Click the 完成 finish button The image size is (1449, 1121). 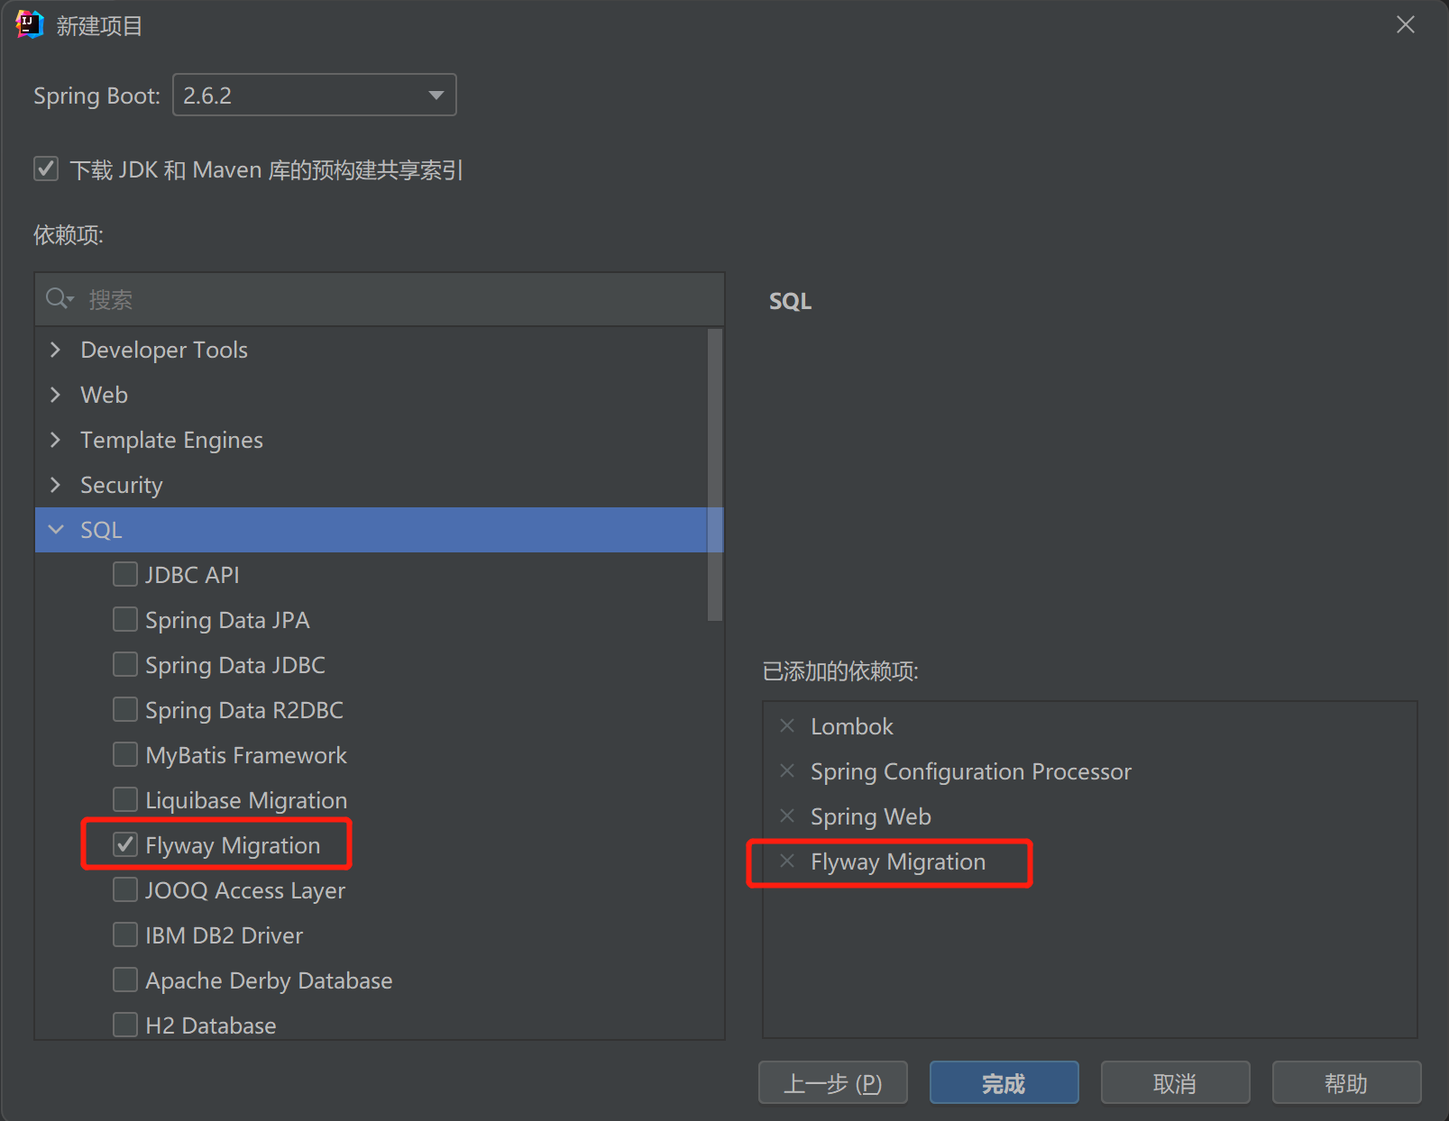[1004, 1082]
